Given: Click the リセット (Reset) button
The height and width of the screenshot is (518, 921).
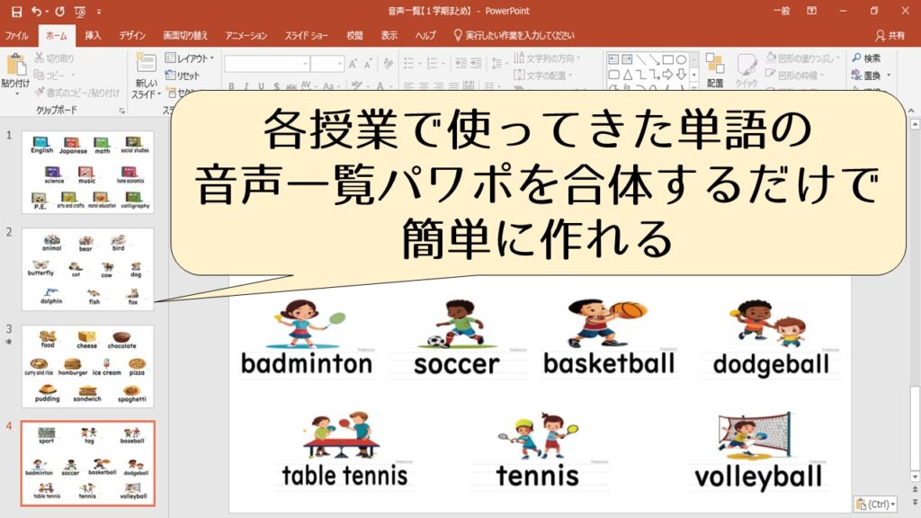Looking at the screenshot, I should click(x=183, y=76).
